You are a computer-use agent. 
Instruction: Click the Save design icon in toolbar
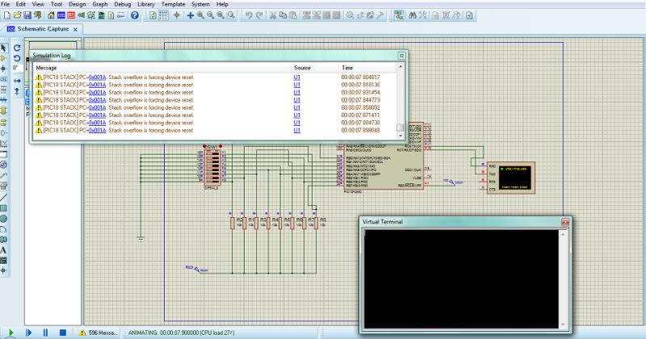27,15
